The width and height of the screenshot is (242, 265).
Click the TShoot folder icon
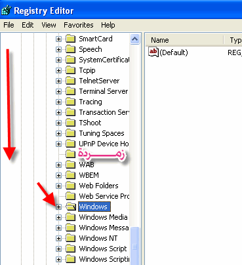click(70, 123)
